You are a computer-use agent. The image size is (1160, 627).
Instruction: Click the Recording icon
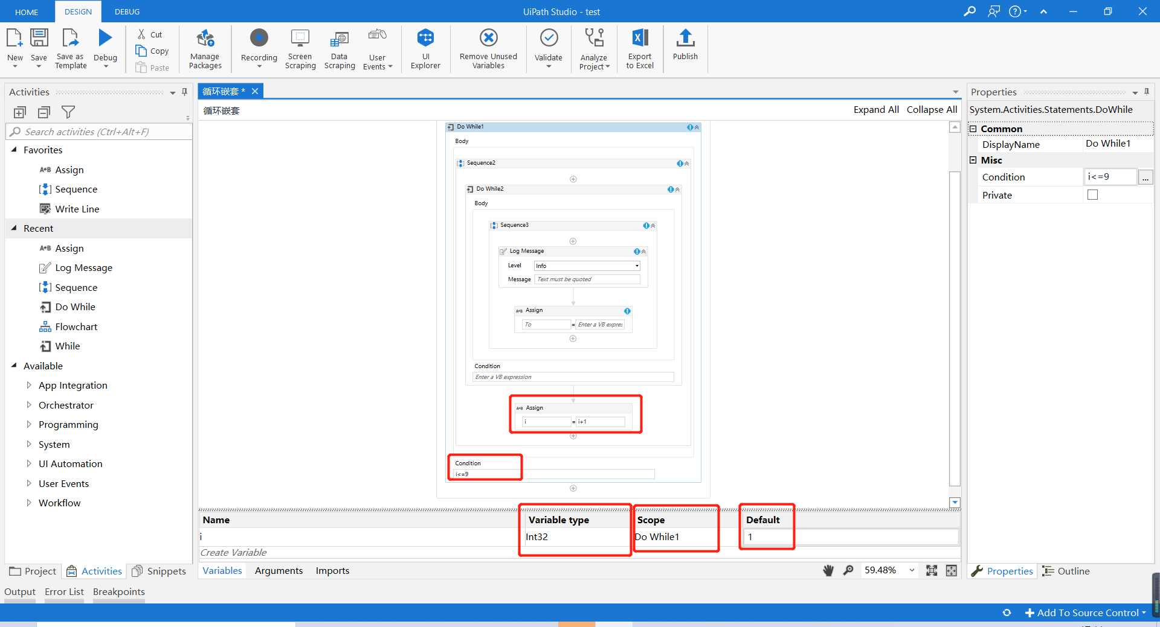coord(259,38)
